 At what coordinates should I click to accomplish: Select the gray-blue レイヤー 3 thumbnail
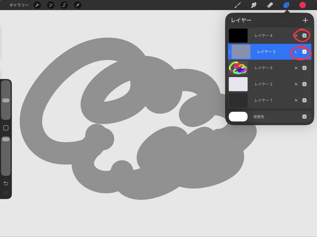point(241,52)
